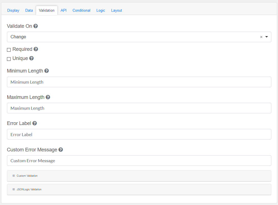The image size is (278, 205).
Task: Click Custom Error Message help icon
Action: [x=61, y=150]
